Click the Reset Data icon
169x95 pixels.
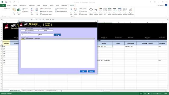[71, 11]
